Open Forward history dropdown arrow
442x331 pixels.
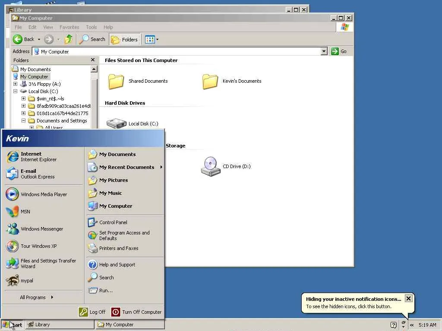pos(58,39)
